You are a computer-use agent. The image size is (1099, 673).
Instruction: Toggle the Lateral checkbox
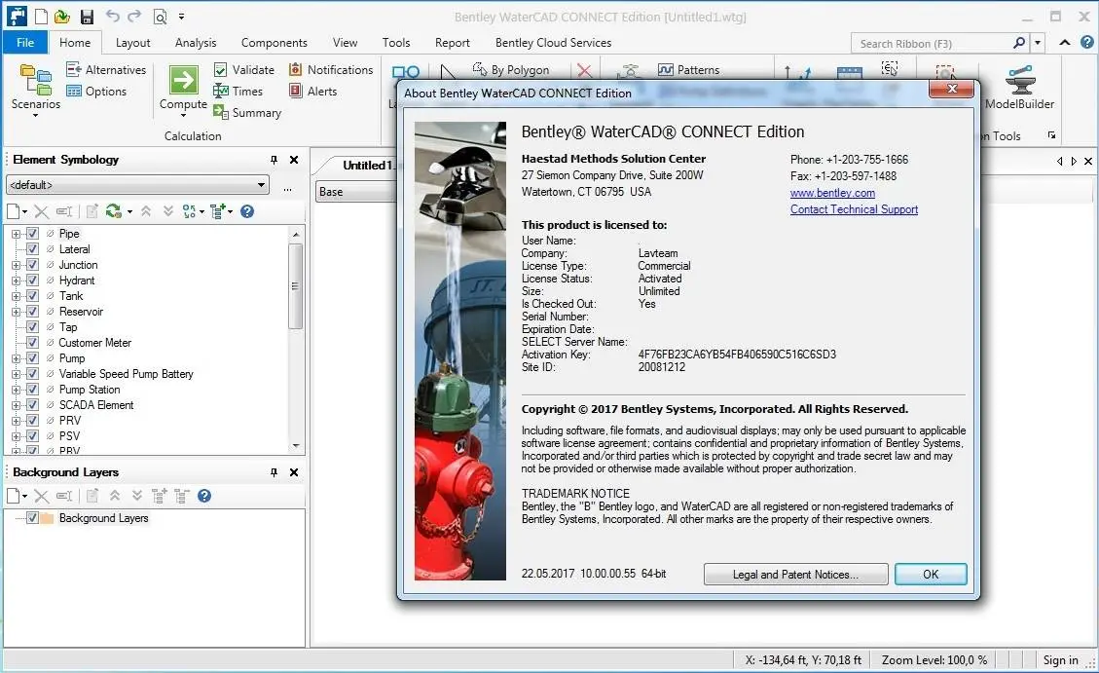tap(32, 249)
